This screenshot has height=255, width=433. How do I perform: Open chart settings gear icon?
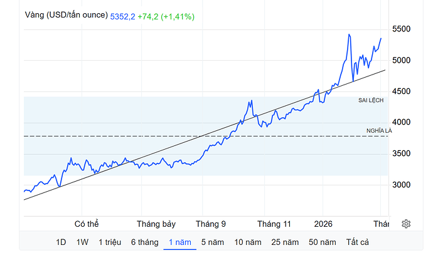click(x=406, y=224)
